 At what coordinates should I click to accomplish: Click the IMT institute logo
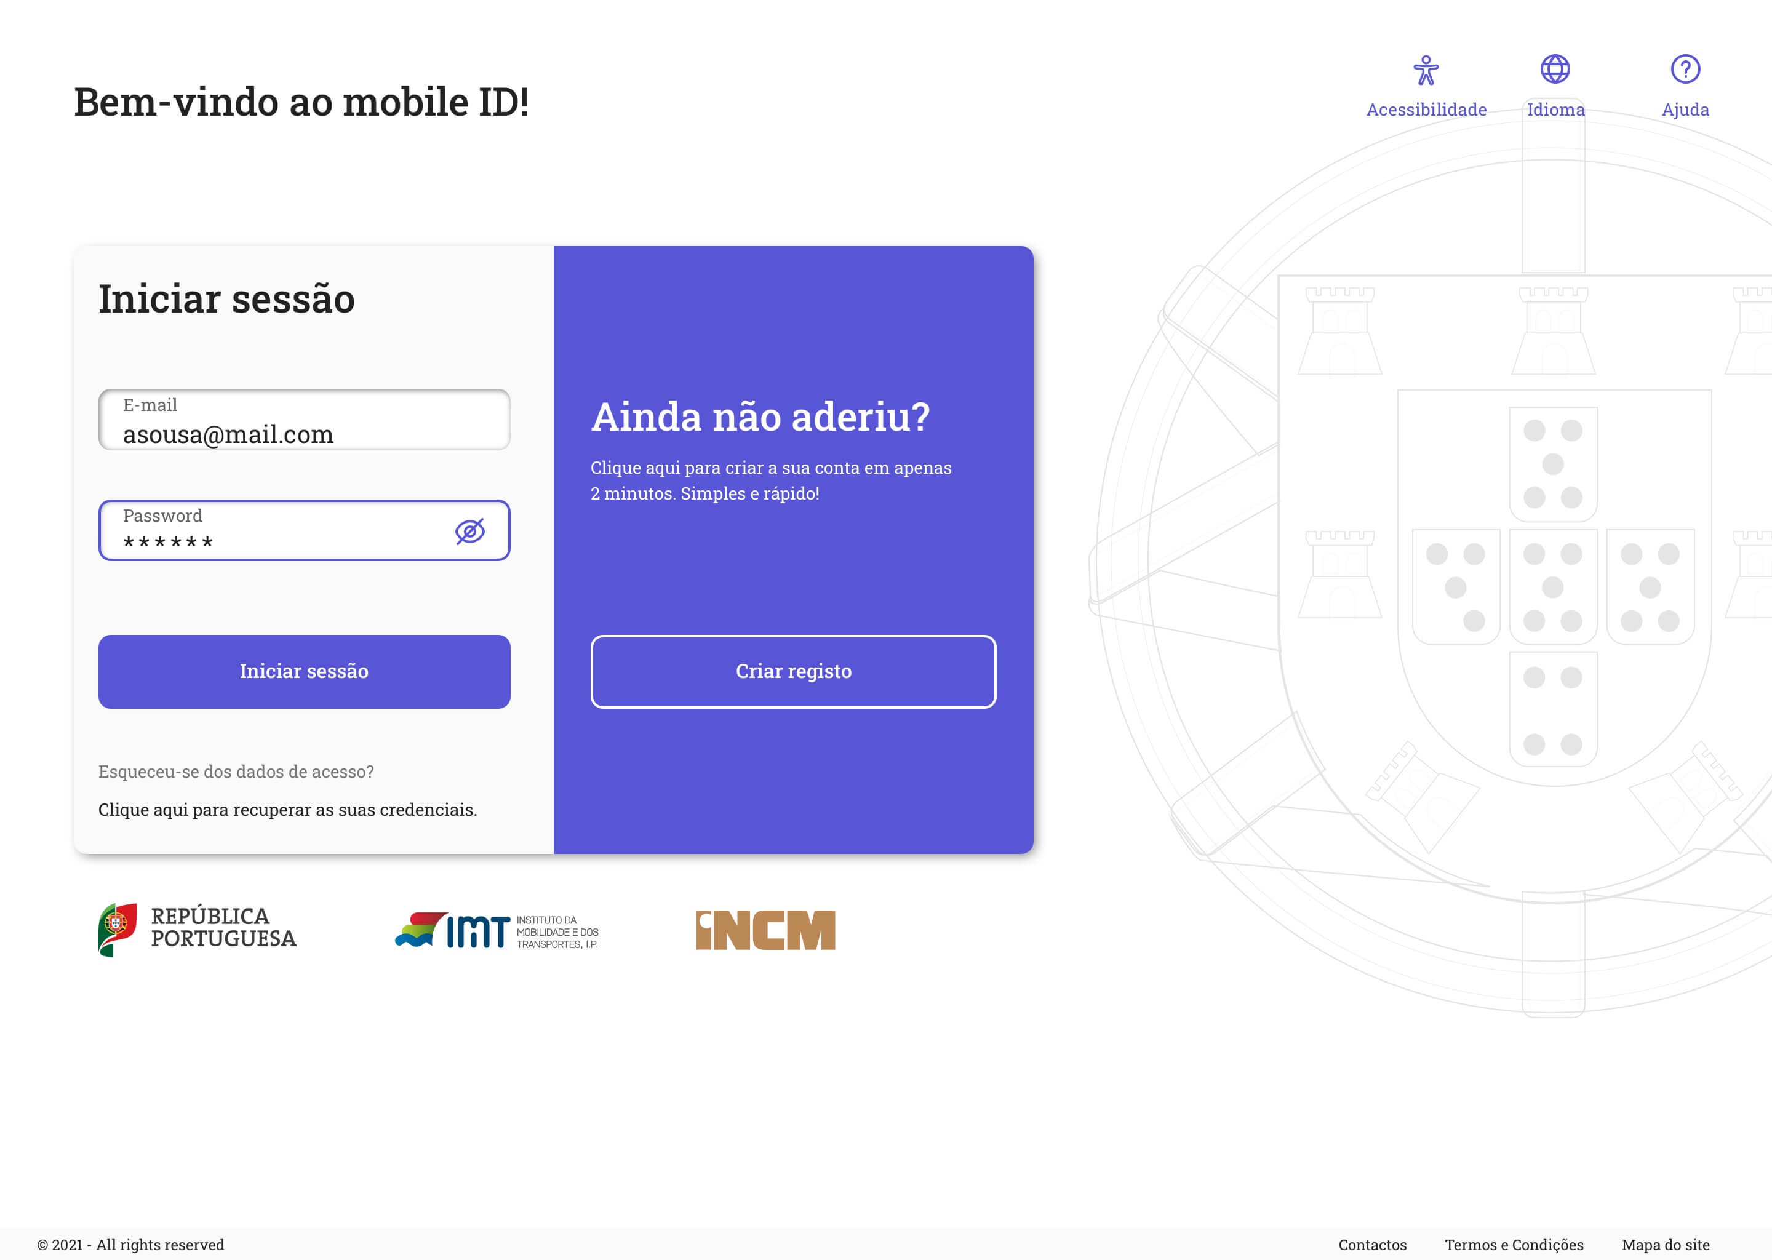click(497, 930)
